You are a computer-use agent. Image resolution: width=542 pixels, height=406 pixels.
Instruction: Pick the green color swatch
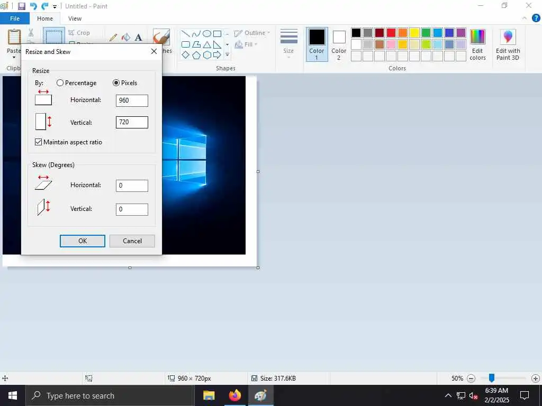[426, 33]
